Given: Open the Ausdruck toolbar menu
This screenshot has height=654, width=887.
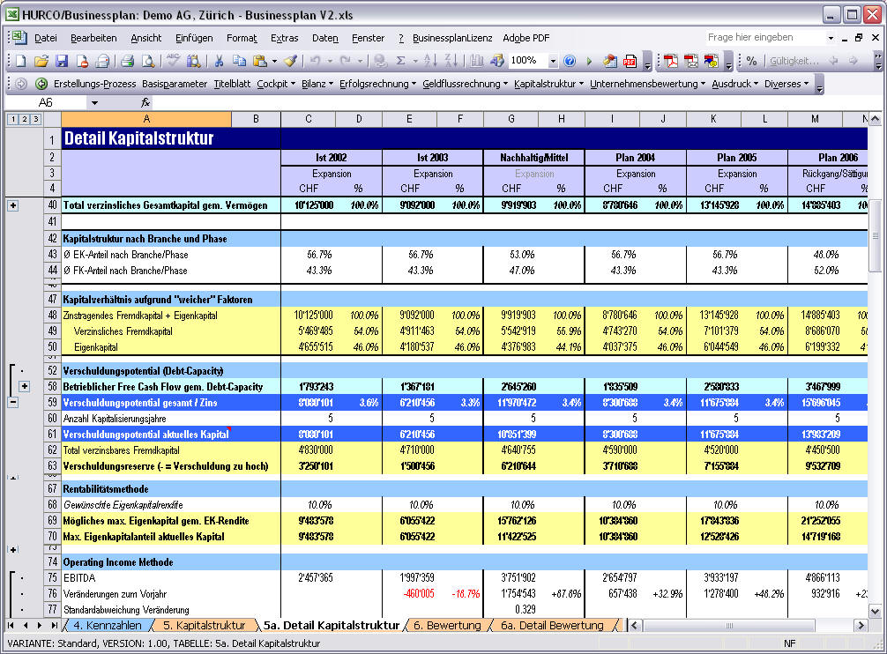Looking at the screenshot, I should point(734,85).
